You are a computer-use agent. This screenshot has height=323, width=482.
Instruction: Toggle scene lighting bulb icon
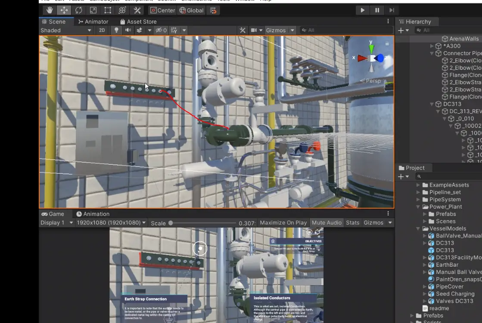[x=116, y=30]
